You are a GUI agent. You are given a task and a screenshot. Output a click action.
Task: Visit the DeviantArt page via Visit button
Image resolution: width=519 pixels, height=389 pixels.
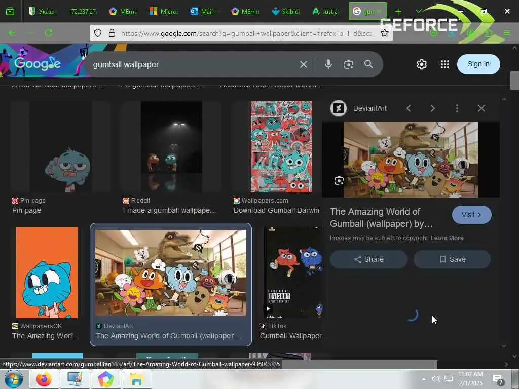(472, 215)
